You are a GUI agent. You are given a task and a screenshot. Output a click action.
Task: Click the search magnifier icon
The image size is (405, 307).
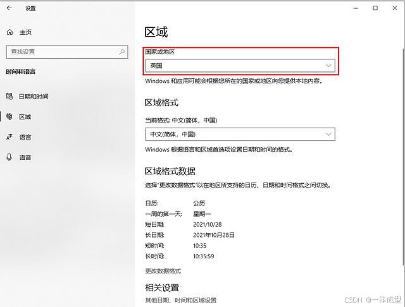pyautogui.click(x=122, y=52)
